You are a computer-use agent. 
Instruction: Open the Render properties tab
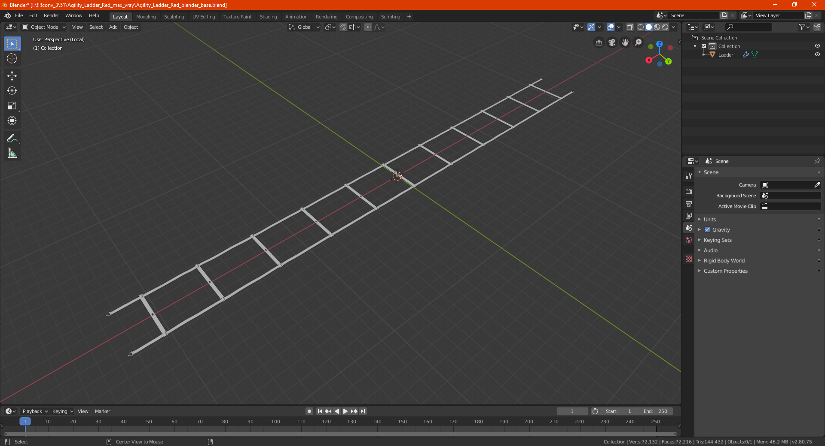click(689, 191)
